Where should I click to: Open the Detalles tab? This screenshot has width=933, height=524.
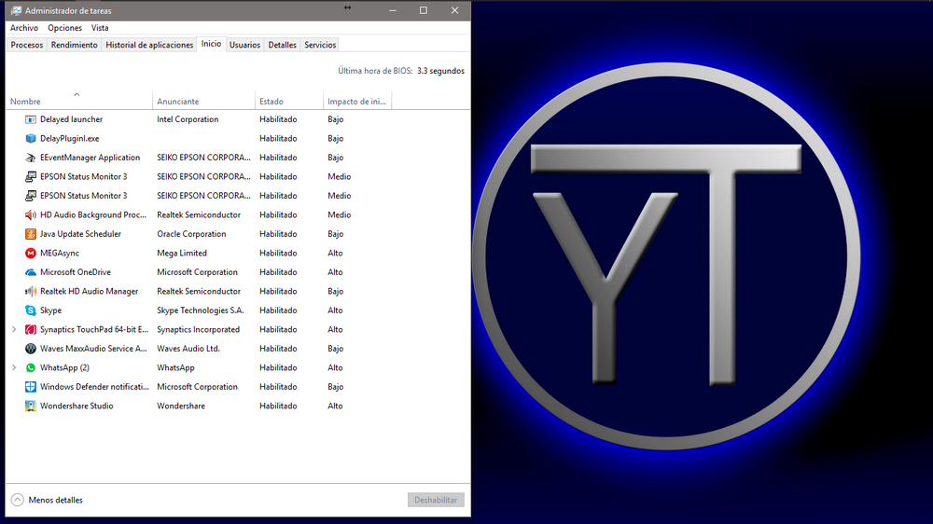pos(282,45)
